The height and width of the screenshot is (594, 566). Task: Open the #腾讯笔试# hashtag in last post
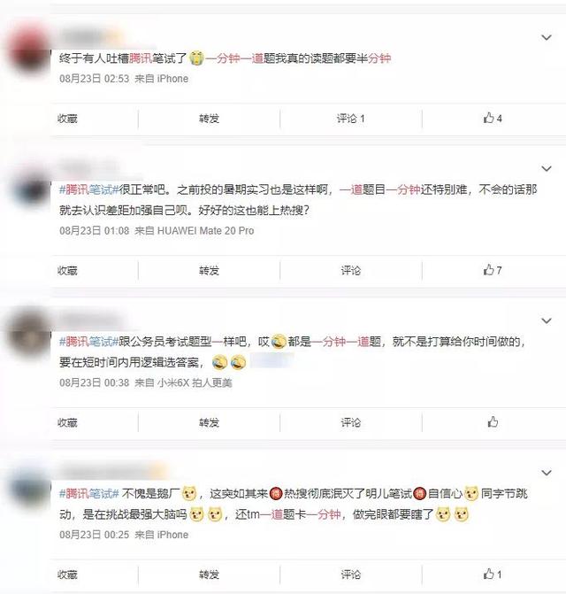tap(89, 494)
